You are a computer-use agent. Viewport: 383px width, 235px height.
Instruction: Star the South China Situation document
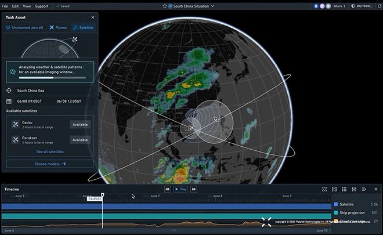(x=165, y=6)
